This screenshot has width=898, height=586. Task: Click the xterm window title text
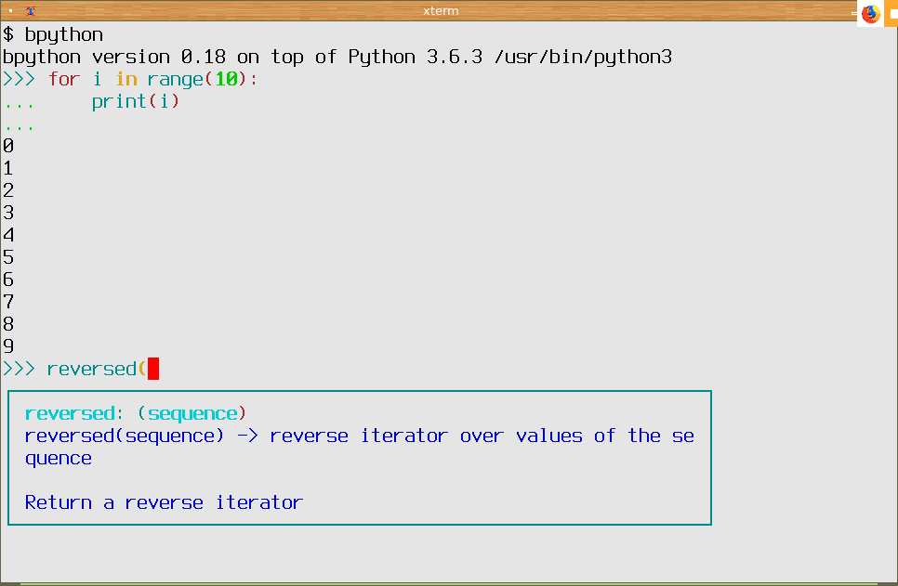click(441, 11)
